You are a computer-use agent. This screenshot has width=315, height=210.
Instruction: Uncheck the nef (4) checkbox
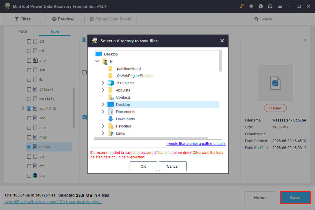[x=29, y=147]
